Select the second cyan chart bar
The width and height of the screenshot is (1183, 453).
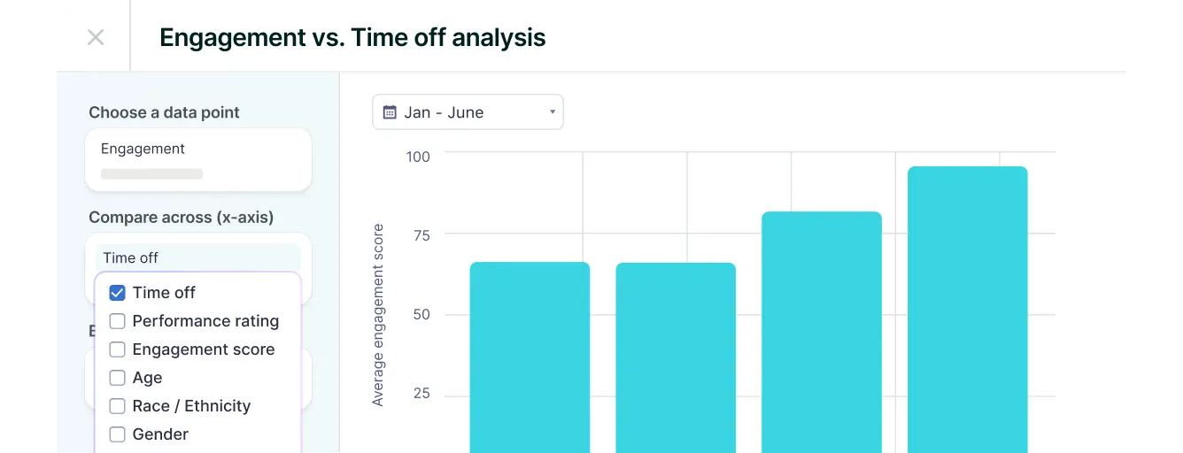676,357
